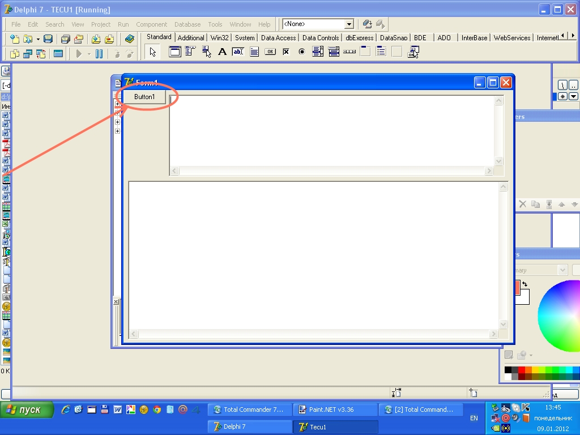The height and width of the screenshot is (435, 580).
Task: Click the Trace Into debug icon
Action: point(117,54)
